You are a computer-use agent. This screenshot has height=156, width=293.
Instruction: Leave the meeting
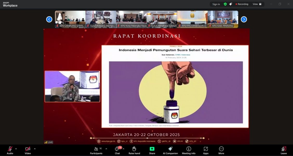coord(284,150)
